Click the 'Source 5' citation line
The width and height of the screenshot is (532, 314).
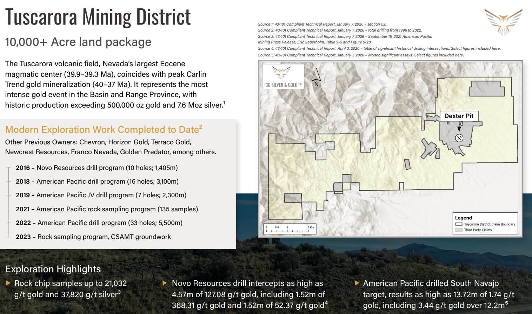361,55
